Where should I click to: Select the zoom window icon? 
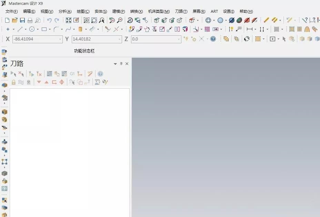tap(86, 20)
